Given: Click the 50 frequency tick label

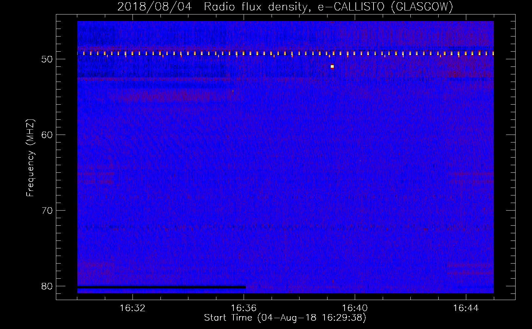Looking at the screenshot, I should point(47,59).
